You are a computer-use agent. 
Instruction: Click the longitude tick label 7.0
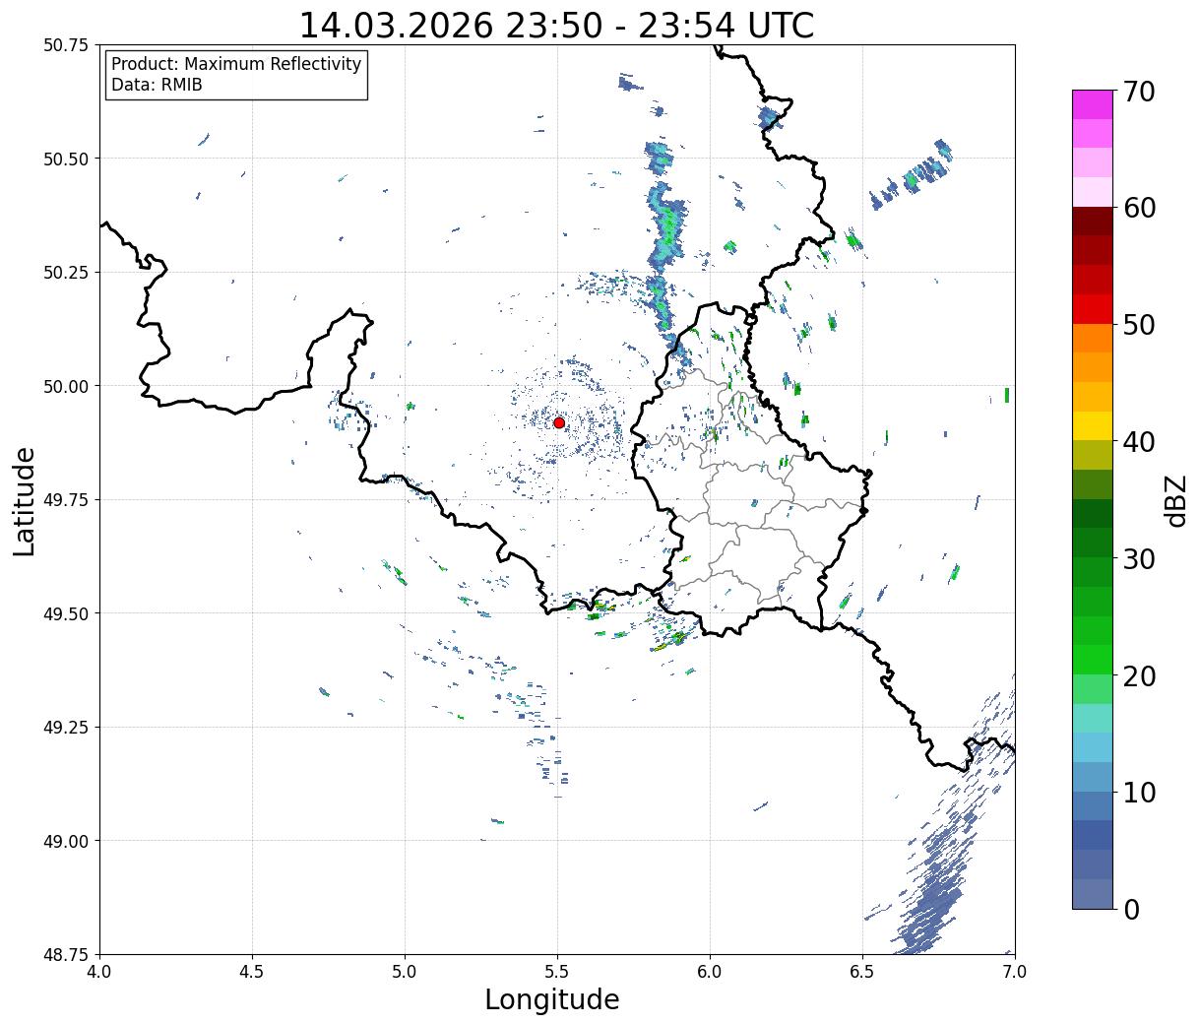tap(1015, 971)
